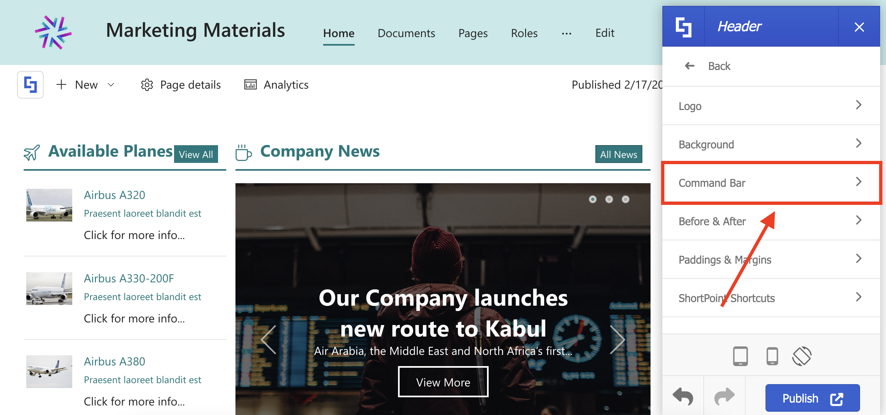Select the second carousel slide dot

[609, 199]
